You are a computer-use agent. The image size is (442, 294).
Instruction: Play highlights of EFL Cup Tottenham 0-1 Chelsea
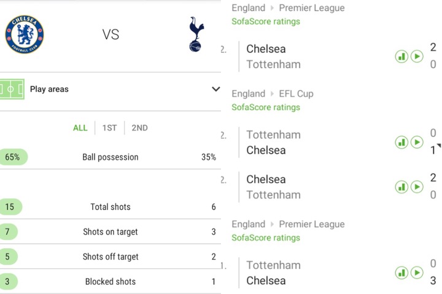coord(417,142)
